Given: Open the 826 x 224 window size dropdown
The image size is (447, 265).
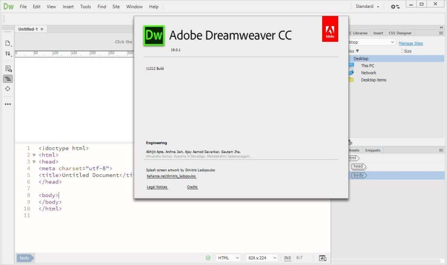Looking at the screenshot, I should 262,258.
